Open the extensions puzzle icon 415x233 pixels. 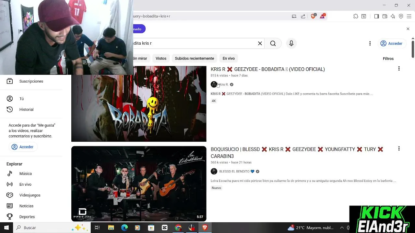(356, 16)
